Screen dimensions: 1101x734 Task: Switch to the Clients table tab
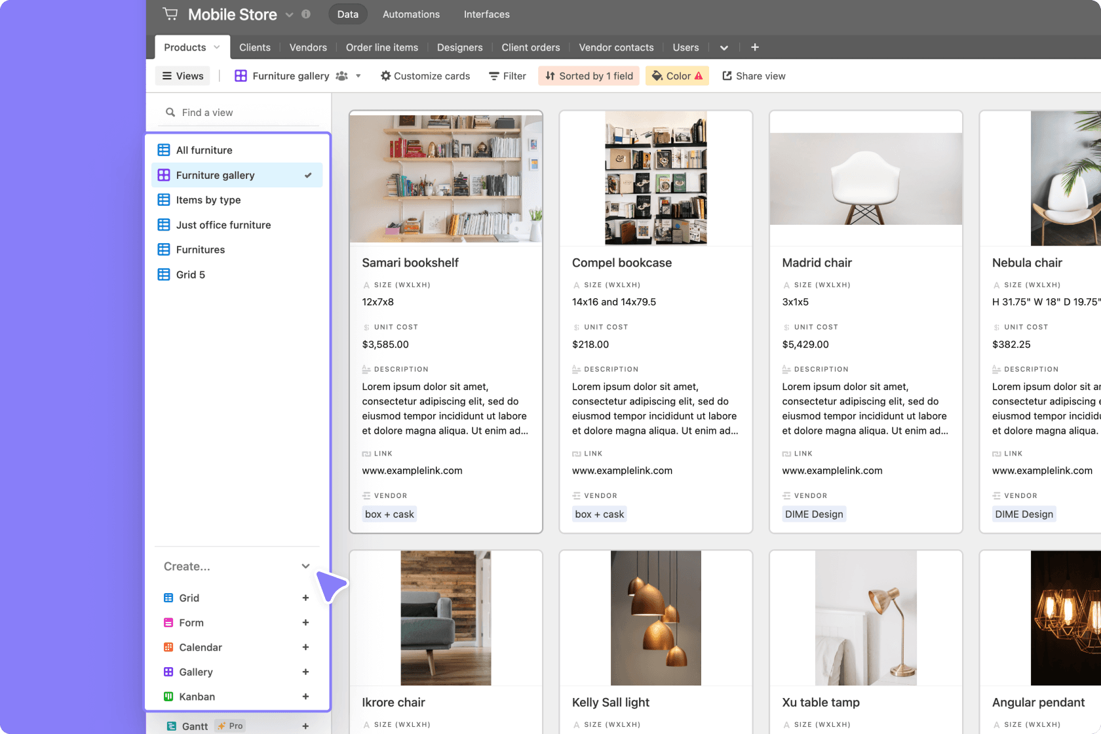coord(254,47)
